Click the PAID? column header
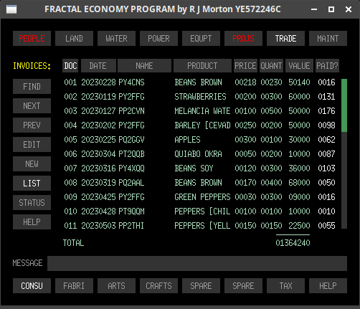Image resolution: width=360 pixels, height=309 pixels. click(327, 65)
